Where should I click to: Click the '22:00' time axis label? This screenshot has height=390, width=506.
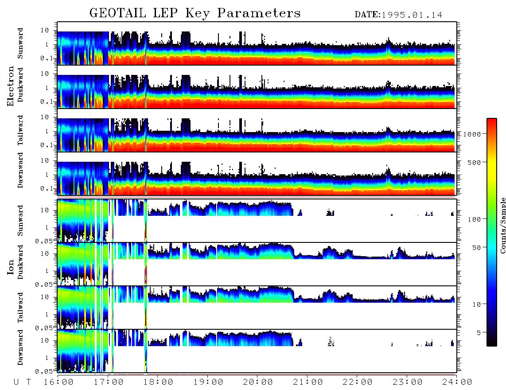coord(358,382)
